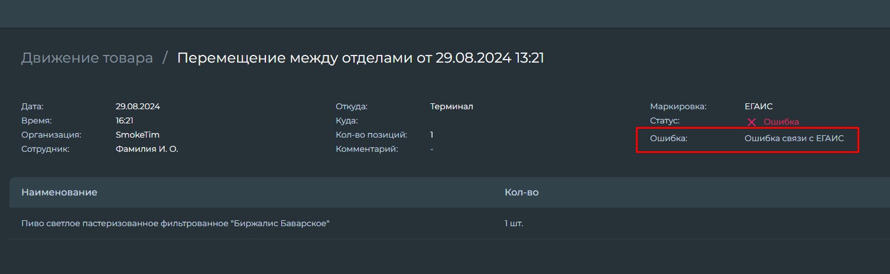
Task: Click the employee name Фамилия И. О.
Action: 147,149
